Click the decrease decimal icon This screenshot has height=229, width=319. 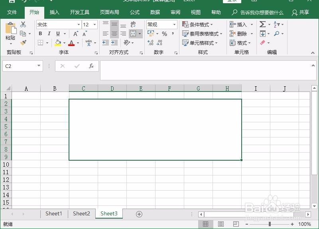coord(159,43)
